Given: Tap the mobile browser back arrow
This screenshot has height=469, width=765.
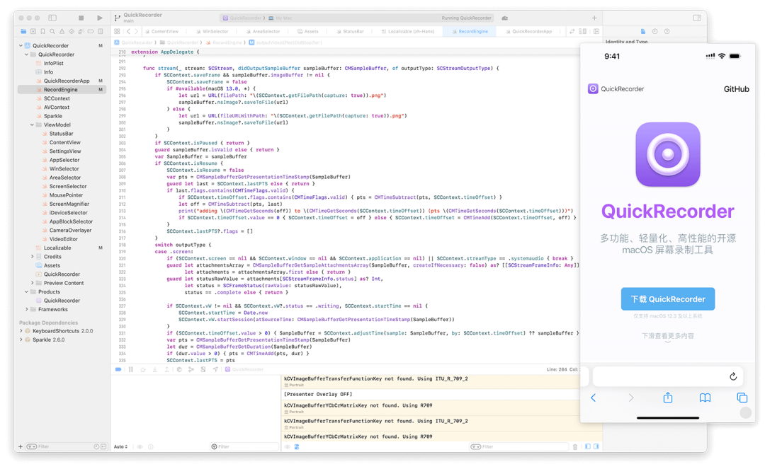Looking at the screenshot, I should coord(594,398).
